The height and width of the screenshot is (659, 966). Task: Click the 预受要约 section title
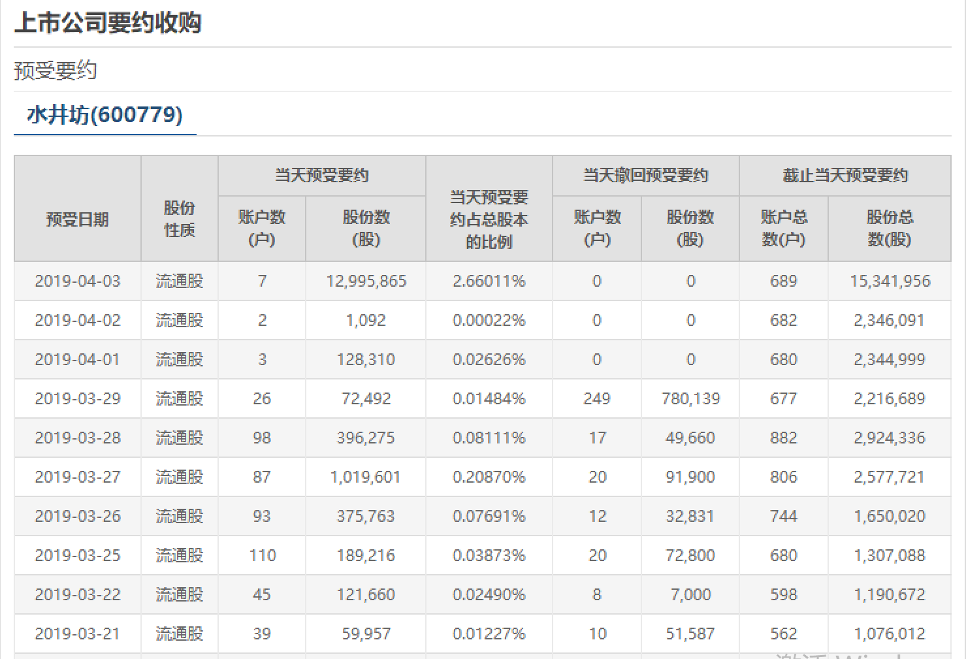click(56, 71)
